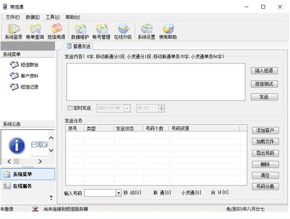Screen dimensions: 290x219
Task: Click the lunar date in status bar
Action: (x=245, y=209)
